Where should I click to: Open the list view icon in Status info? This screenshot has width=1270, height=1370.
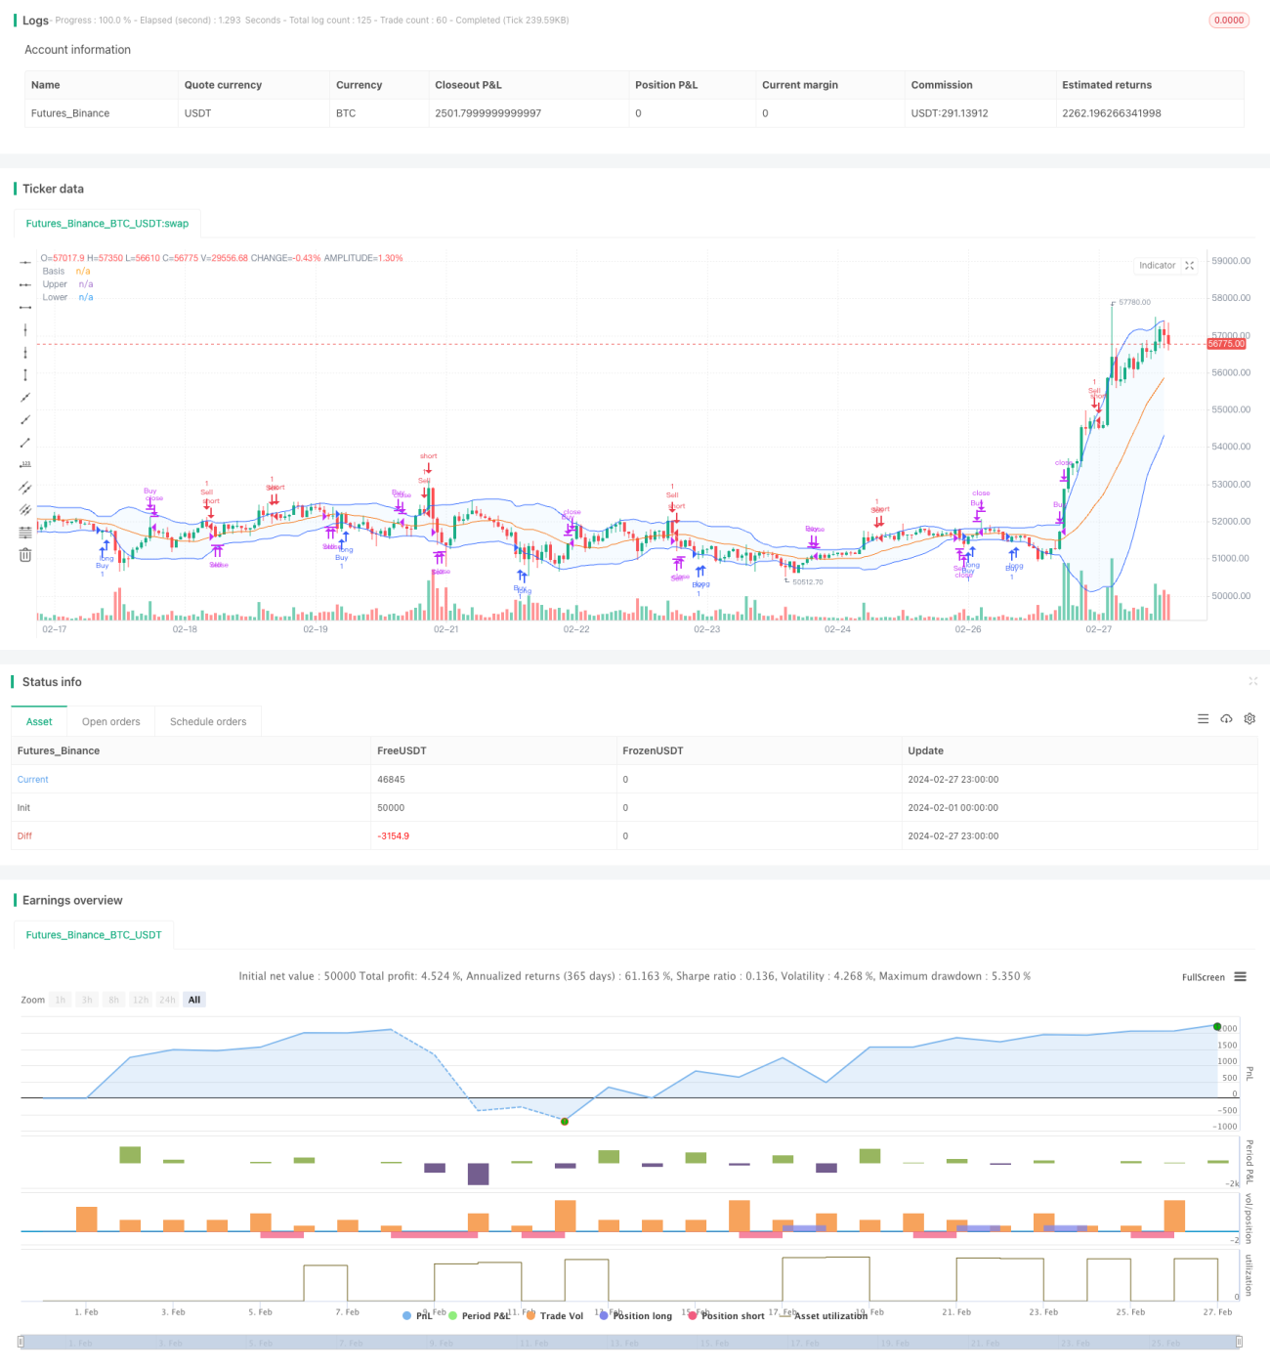pos(1203,719)
